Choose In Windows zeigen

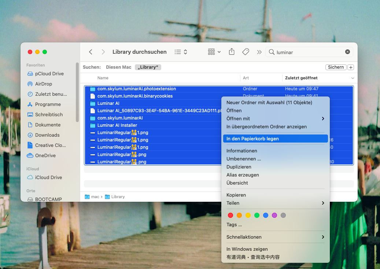point(275,249)
